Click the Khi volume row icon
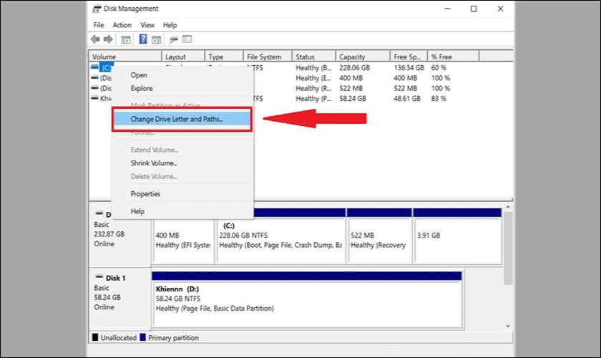The width and height of the screenshot is (601, 358). [94, 98]
